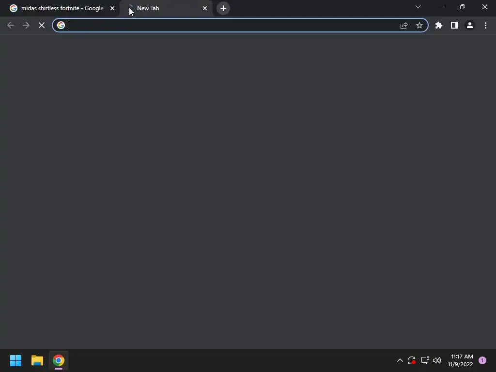Open a new tab with plus button
496x372 pixels.
click(223, 8)
